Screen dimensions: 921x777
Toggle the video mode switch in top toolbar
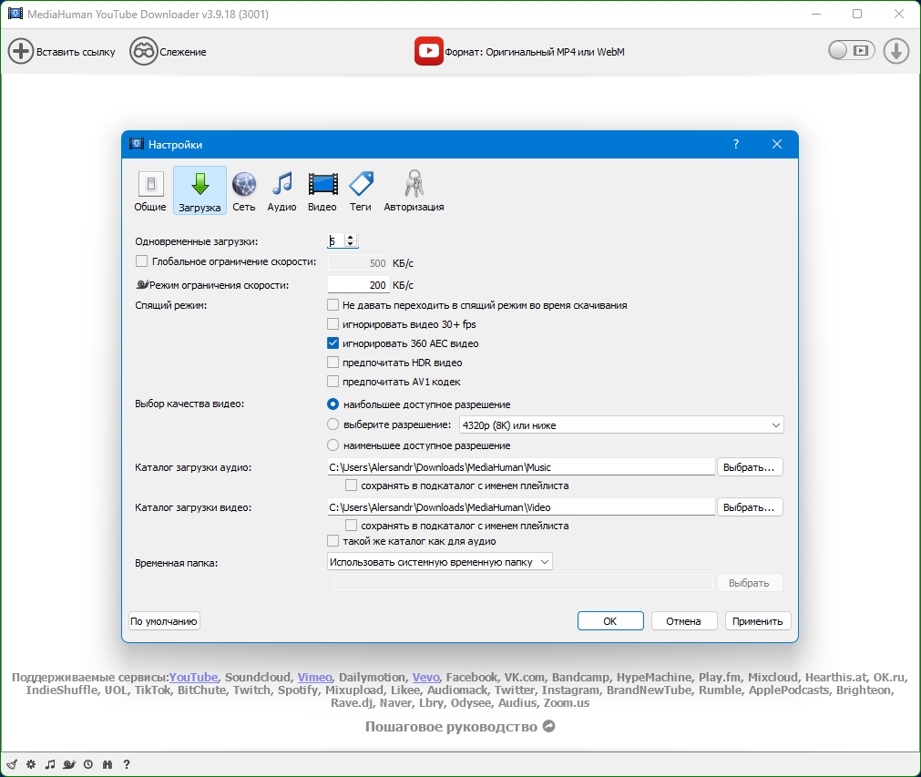851,51
